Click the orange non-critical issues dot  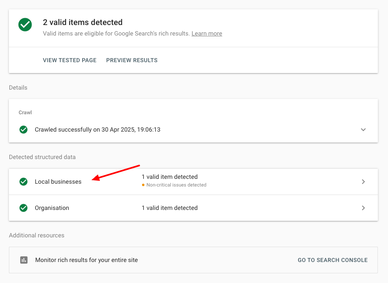[143, 185]
